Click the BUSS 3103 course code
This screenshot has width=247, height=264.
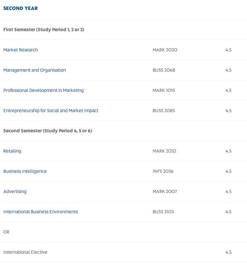[163, 212]
